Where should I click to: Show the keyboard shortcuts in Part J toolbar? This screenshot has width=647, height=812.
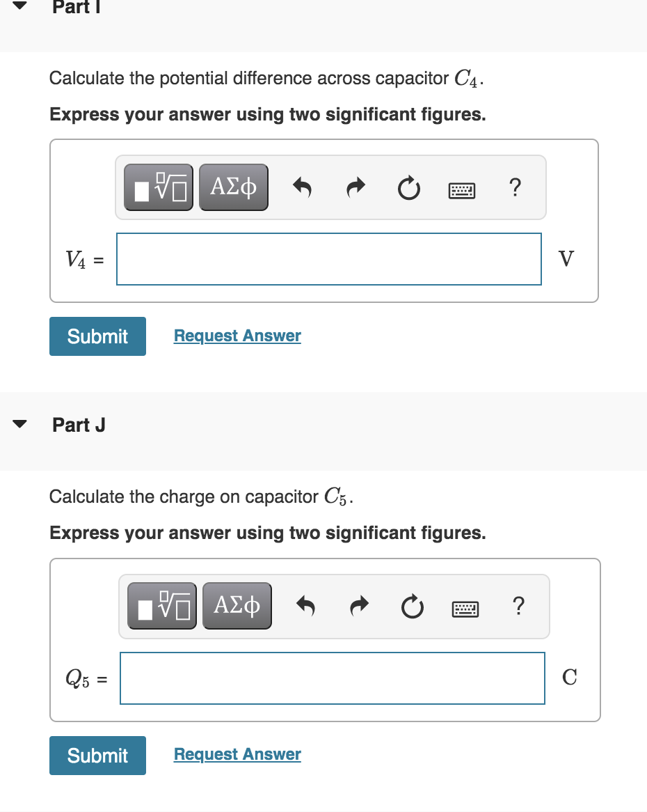pyautogui.click(x=465, y=607)
